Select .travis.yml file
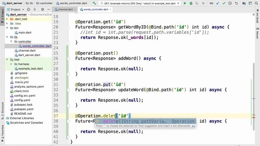260x146 pixels. [x=21, y=82]
